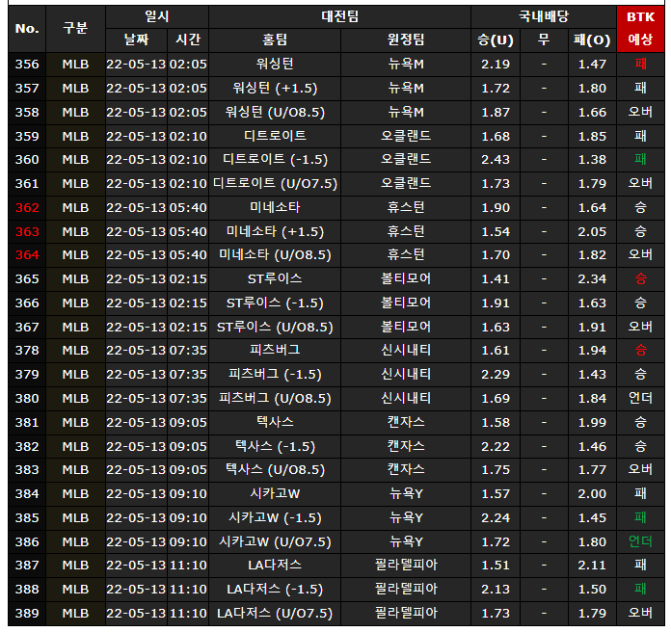The image size is (671, 632).
Task: Click time 09:05 in row 381
Action: pyautogui.click(x=188, y=423)
